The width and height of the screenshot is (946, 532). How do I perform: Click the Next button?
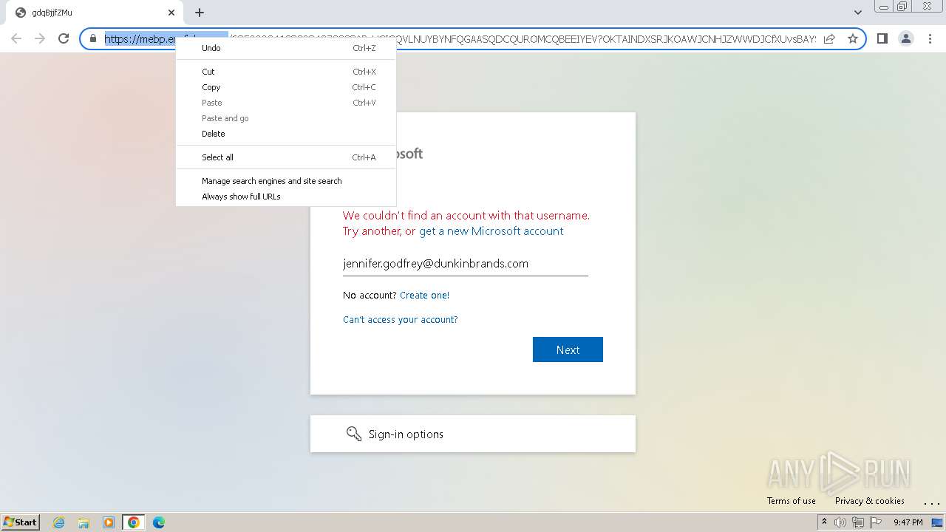coord(568,349)
